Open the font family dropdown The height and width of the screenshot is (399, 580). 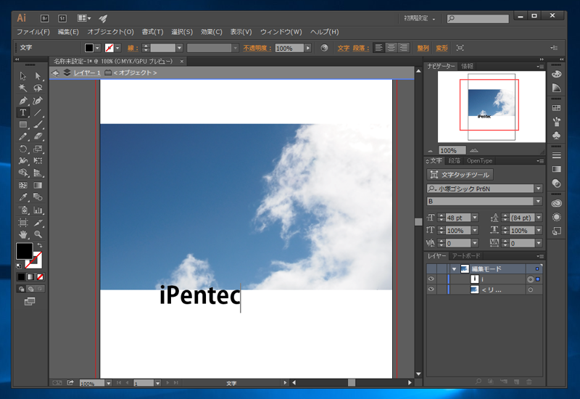click(539, 189)
